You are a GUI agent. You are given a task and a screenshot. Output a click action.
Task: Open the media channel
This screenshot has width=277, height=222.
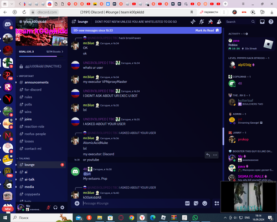[42, 187]
